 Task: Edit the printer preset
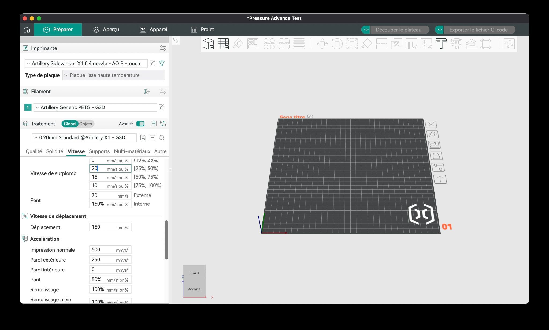click(x=152, y=63)
